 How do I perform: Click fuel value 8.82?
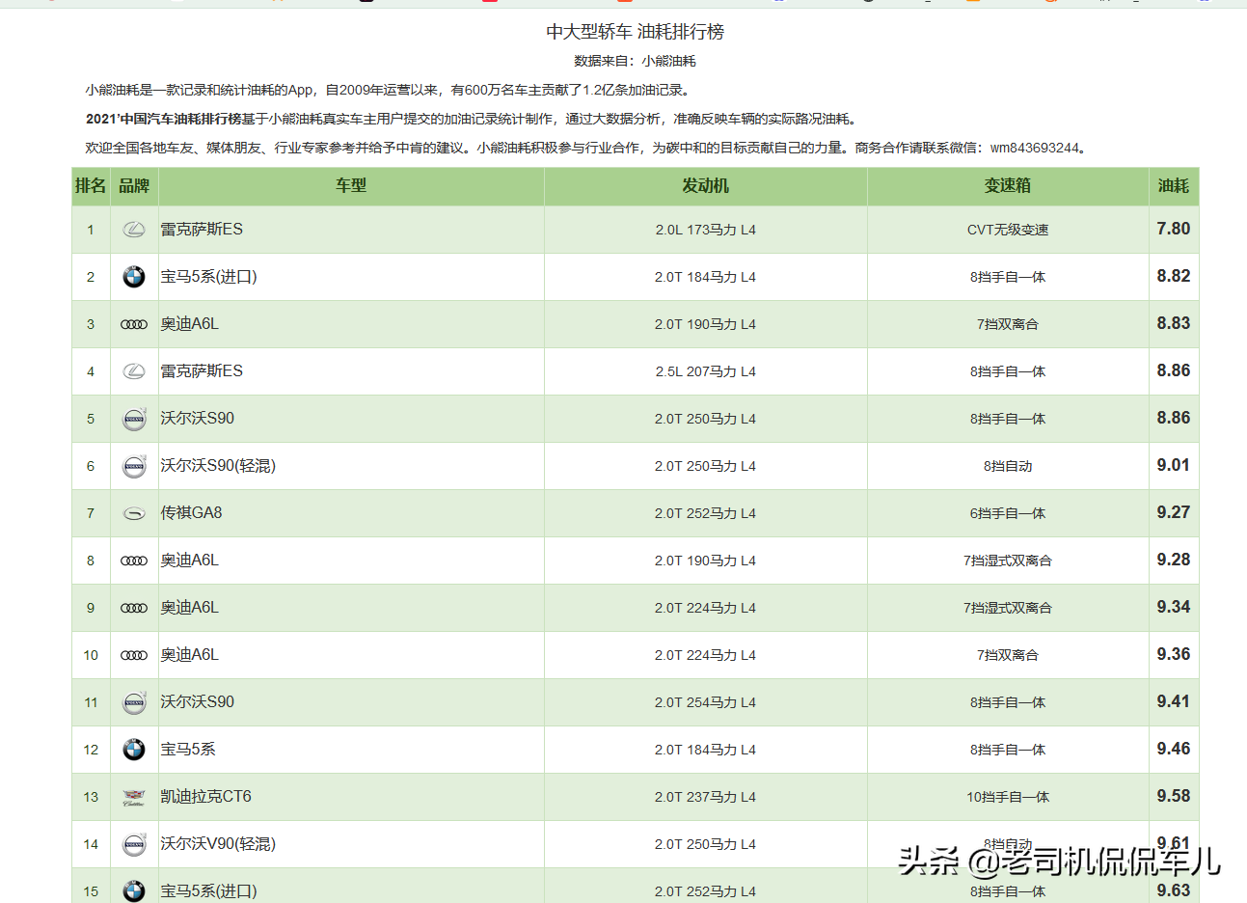(x=1174, y=276)
